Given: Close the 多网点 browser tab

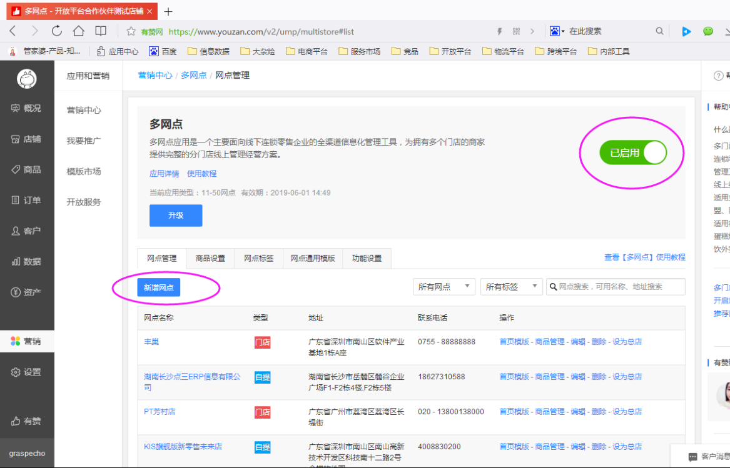Looking at the screenshot, I should (150, 11).
